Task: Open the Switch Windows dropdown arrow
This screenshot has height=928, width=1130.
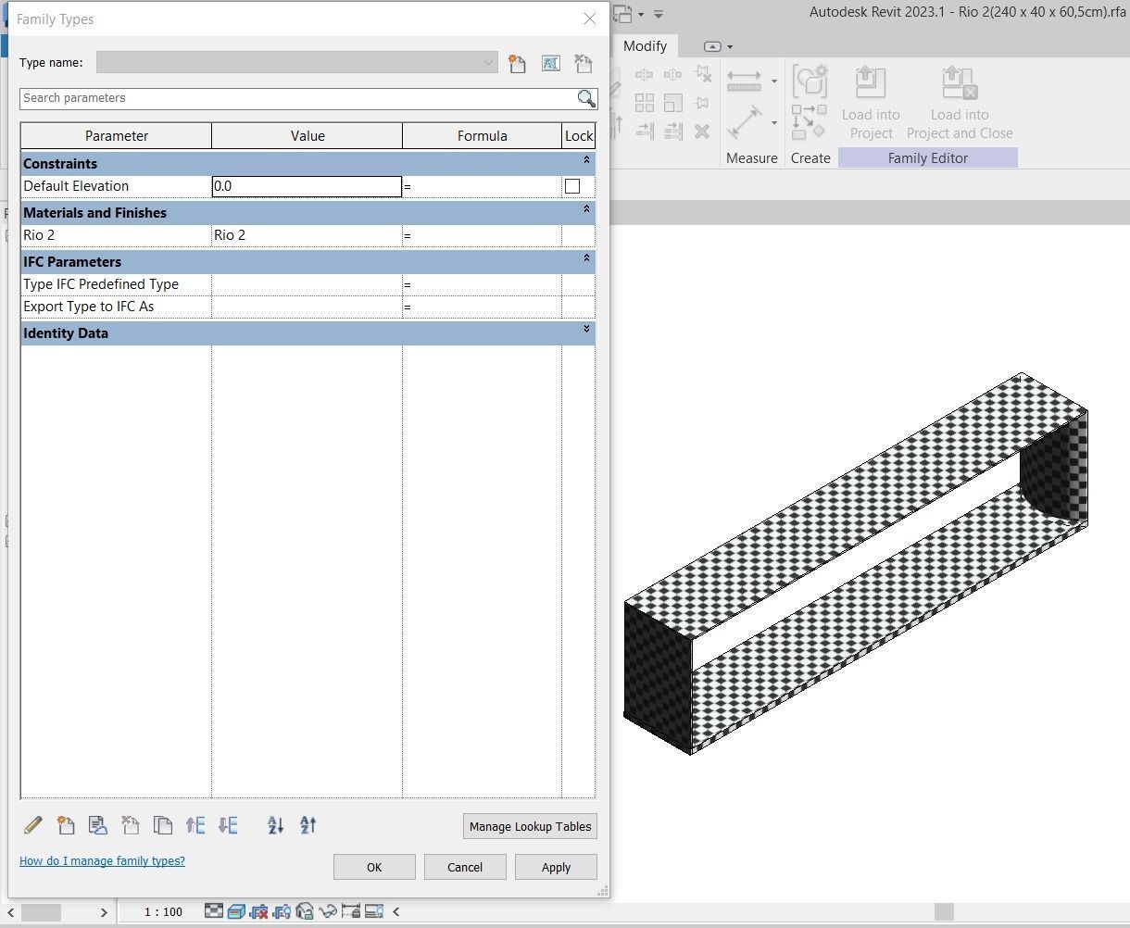Action: (640, 14)
